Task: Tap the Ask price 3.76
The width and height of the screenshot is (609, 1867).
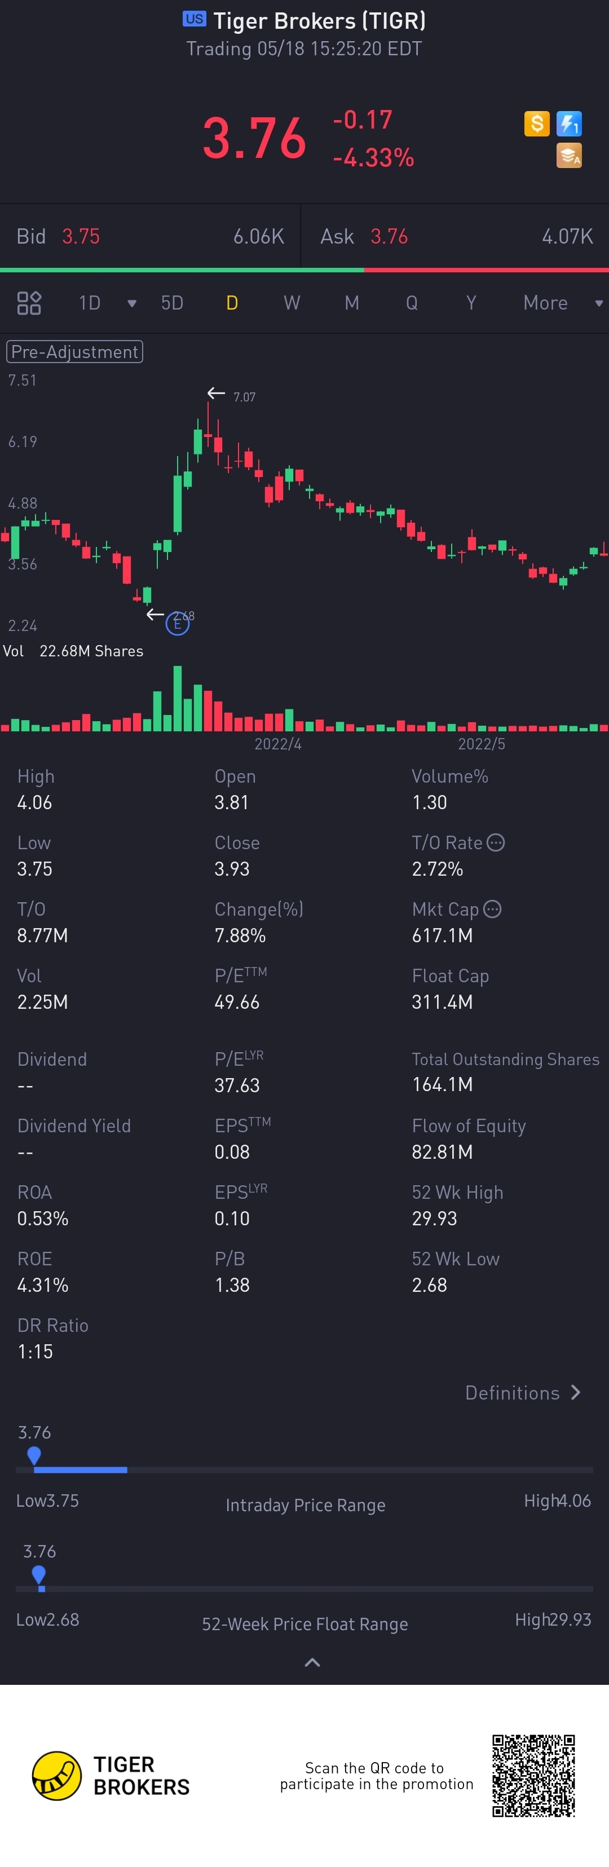Action: [389, 236]
